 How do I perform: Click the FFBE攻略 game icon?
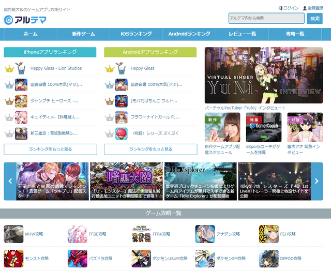click(x=77, y=234)
